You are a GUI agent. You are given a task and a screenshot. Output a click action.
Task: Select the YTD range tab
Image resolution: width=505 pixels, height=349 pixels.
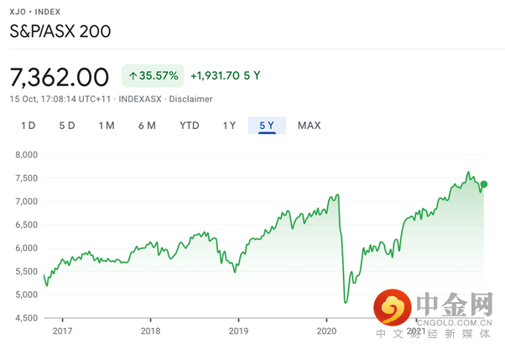[189, 126]
